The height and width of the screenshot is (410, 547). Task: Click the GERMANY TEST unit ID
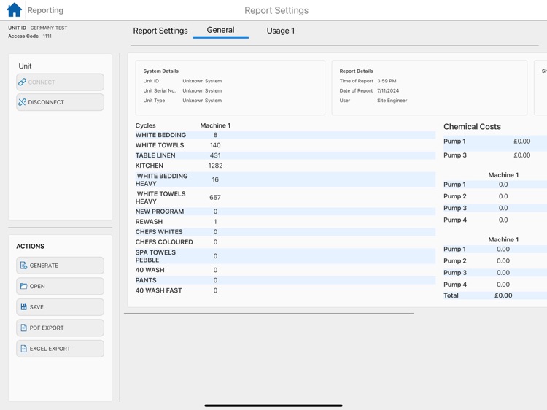pos(49,28)
